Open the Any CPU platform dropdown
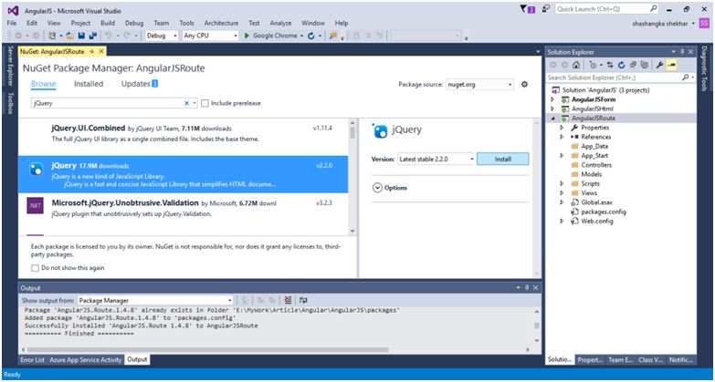 coord(210,36)
